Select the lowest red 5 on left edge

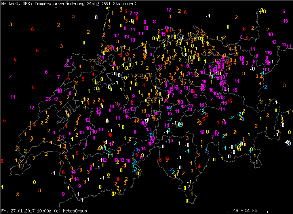tap(2, 161)
